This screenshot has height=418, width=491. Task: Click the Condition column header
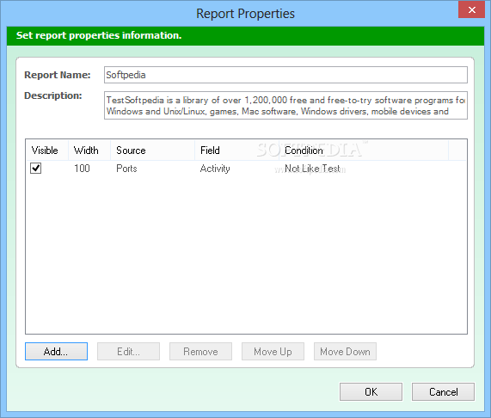[x=364, y=151]
